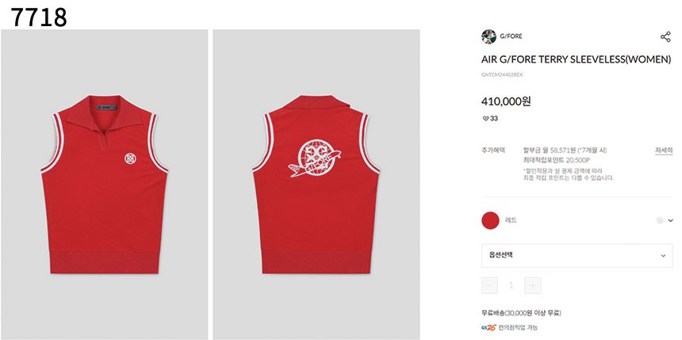This screenshot has width=682, height=340.
Task: Open the G/FORE brand name link
Action: click(x=511, y=36)
